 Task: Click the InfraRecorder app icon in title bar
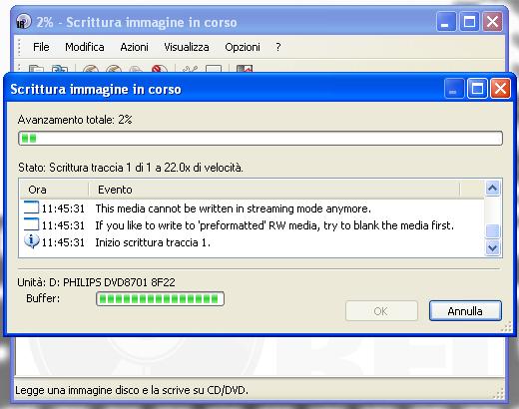coord(23,22)
